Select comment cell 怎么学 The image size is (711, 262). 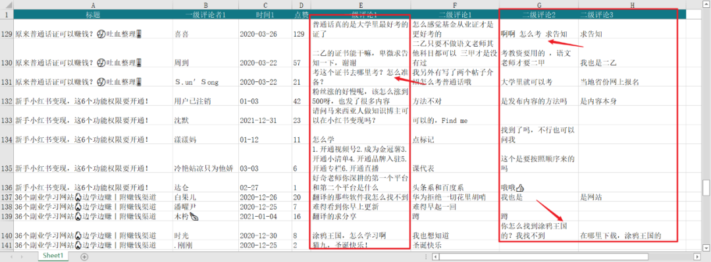pyautogui.click(x=361, y=135)
